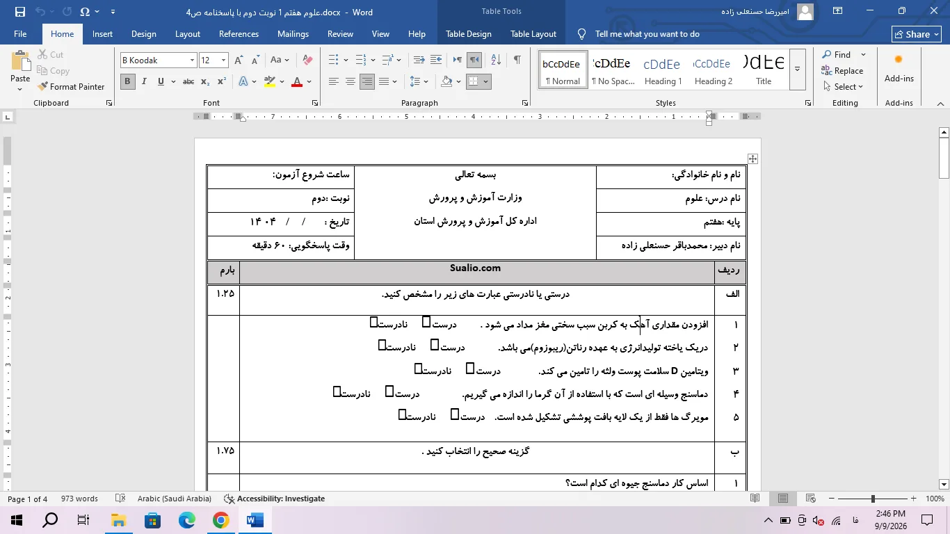The height and width of the screenshot is (534, 950).
Task: Open the Add-ins button
Action: [899, 70]
